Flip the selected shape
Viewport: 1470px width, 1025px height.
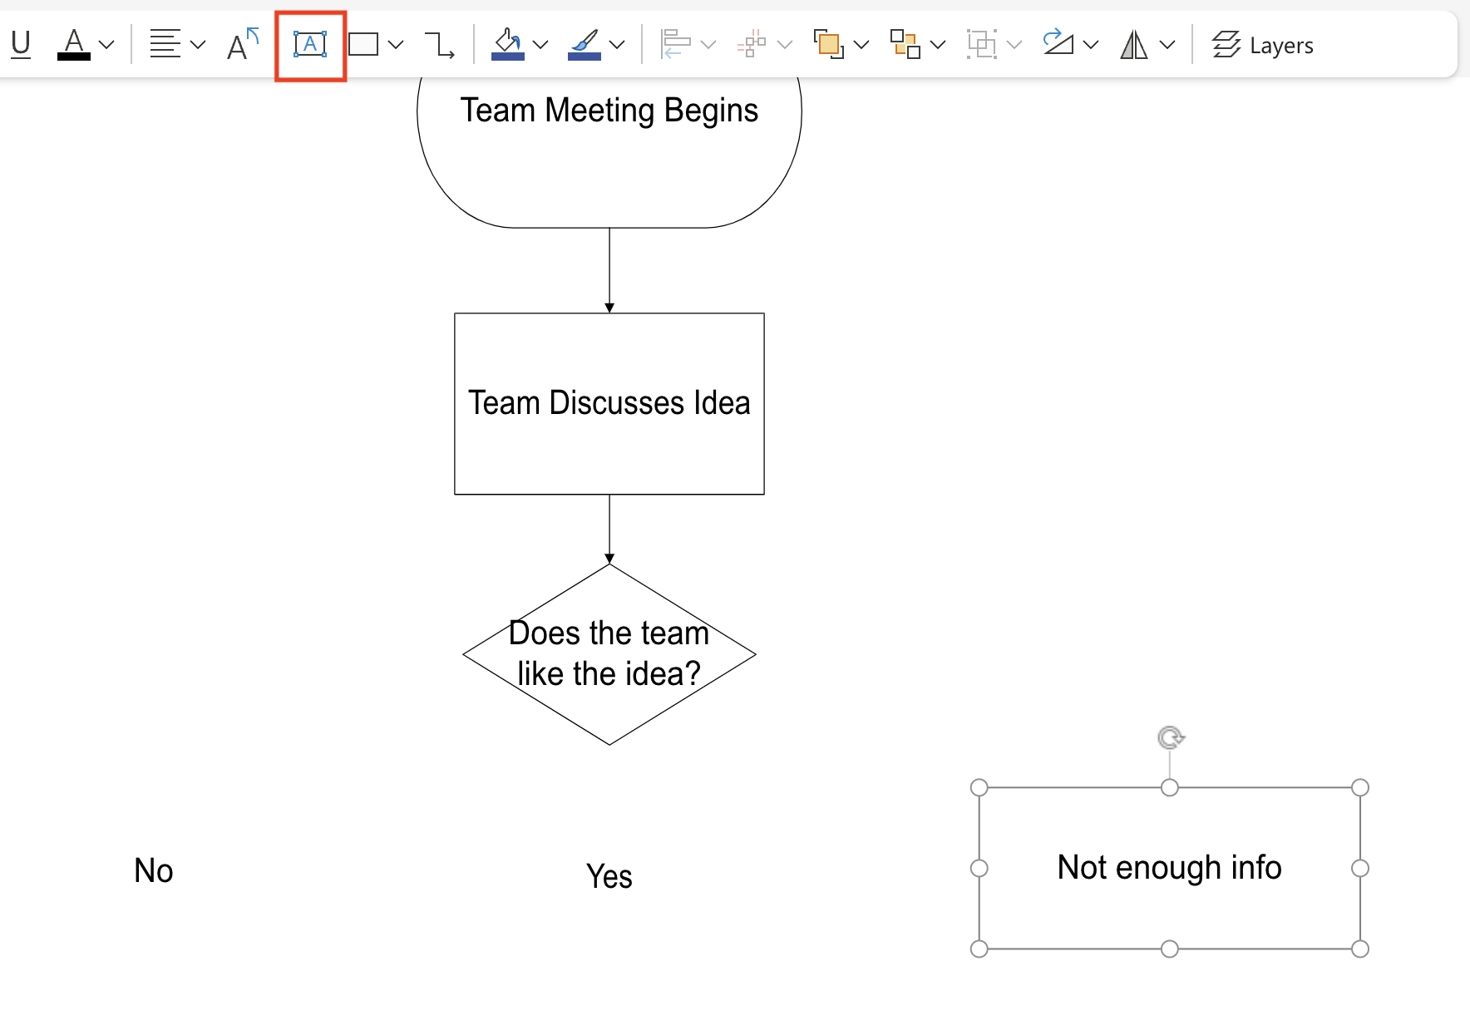(1134, 44)
